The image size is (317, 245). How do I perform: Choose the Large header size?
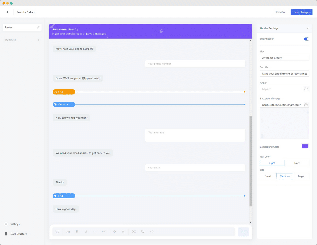tap(301, 176)
